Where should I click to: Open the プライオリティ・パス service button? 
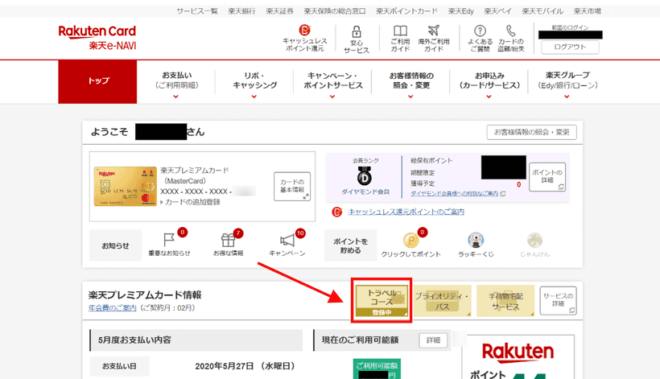(x=442, y=301)
